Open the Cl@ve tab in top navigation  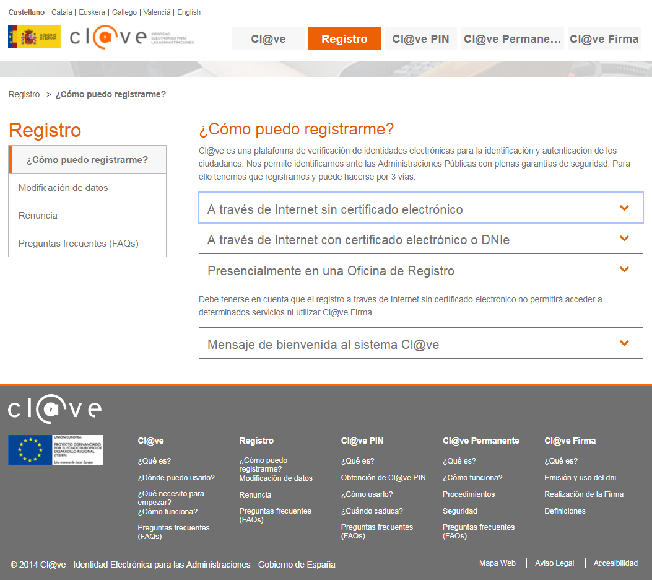click(x=268, y=38)
